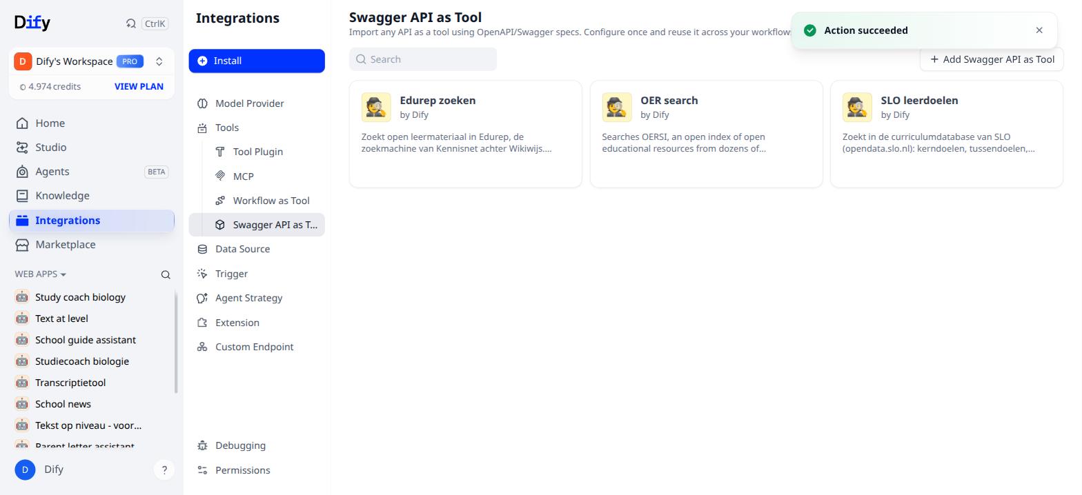The height and width of the screenshot is (495, 1082).
Task: Click the Workflow as Tool icon
Action: (220, 201)
